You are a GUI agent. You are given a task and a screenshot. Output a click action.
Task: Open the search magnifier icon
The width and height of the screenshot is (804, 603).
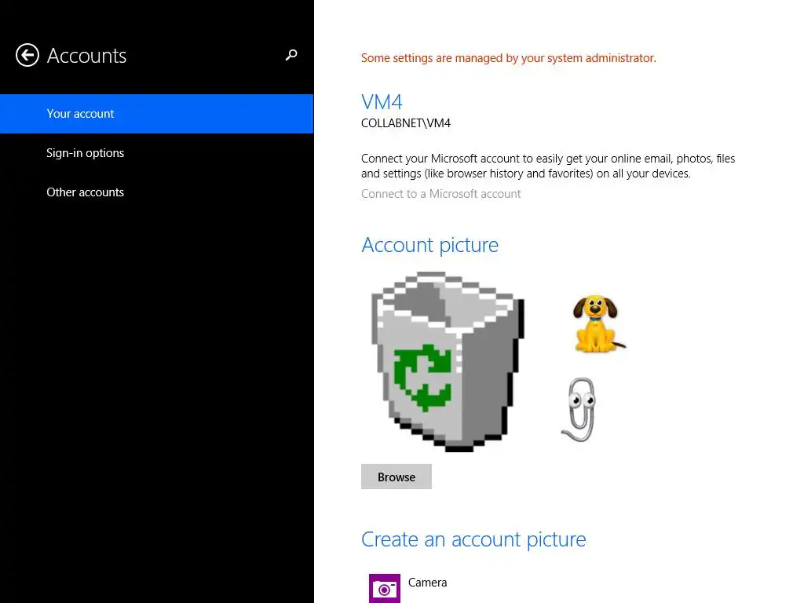pyautogui.click(x=291, y=55)
